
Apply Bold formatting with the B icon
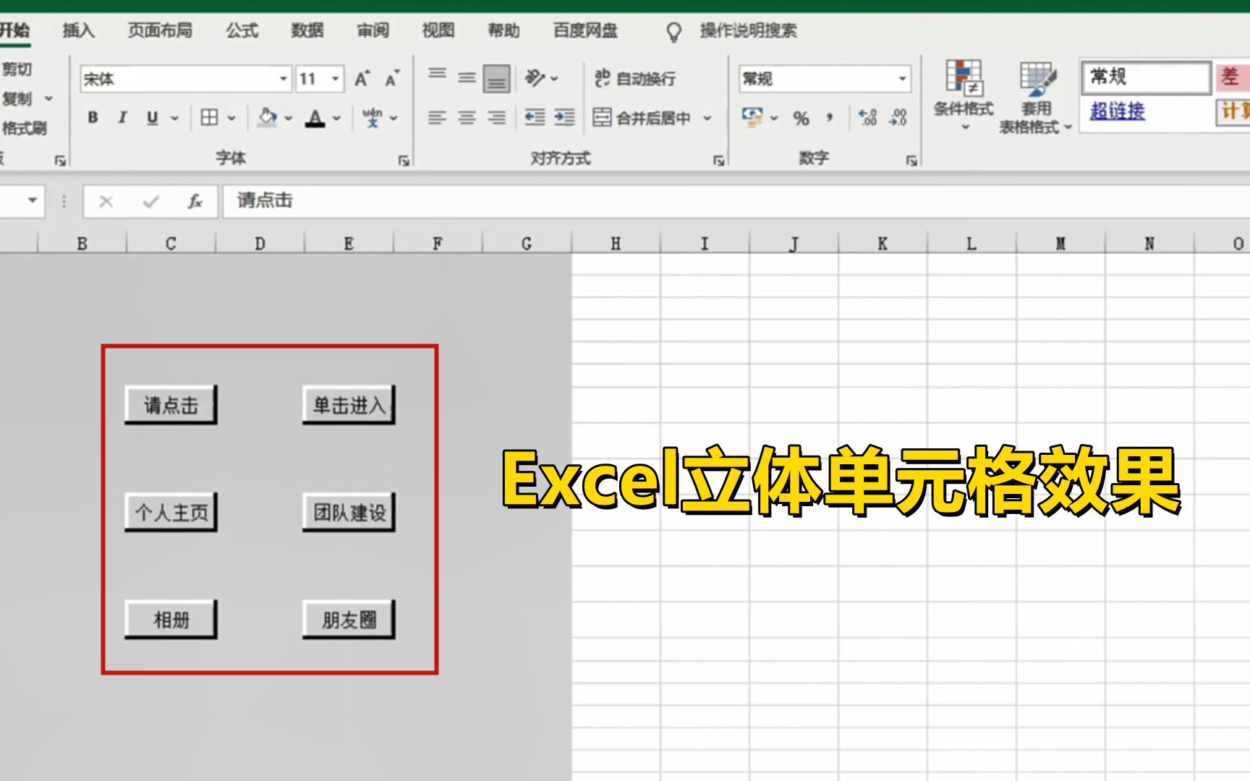[x=93, y=116]
